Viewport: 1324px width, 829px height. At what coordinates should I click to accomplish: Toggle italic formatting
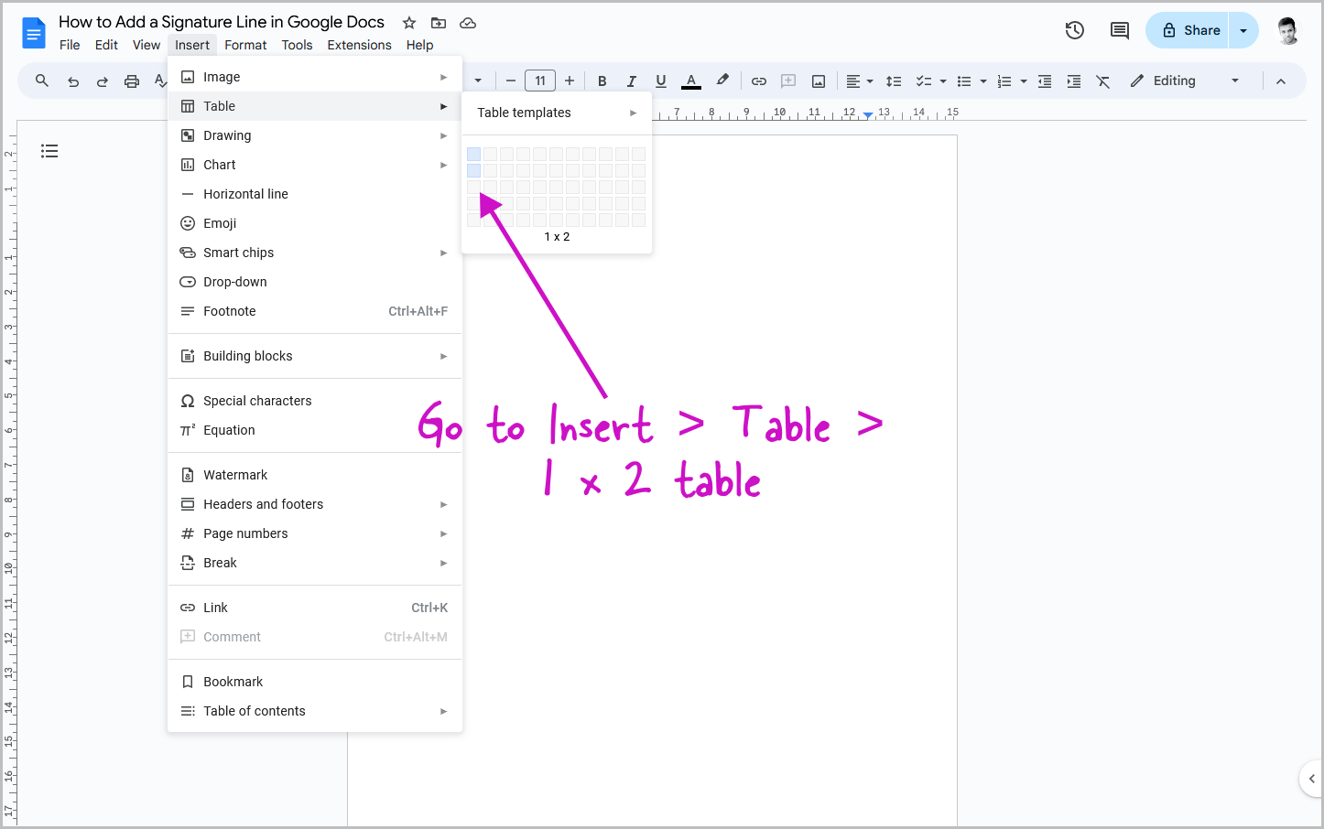point(631,81)
